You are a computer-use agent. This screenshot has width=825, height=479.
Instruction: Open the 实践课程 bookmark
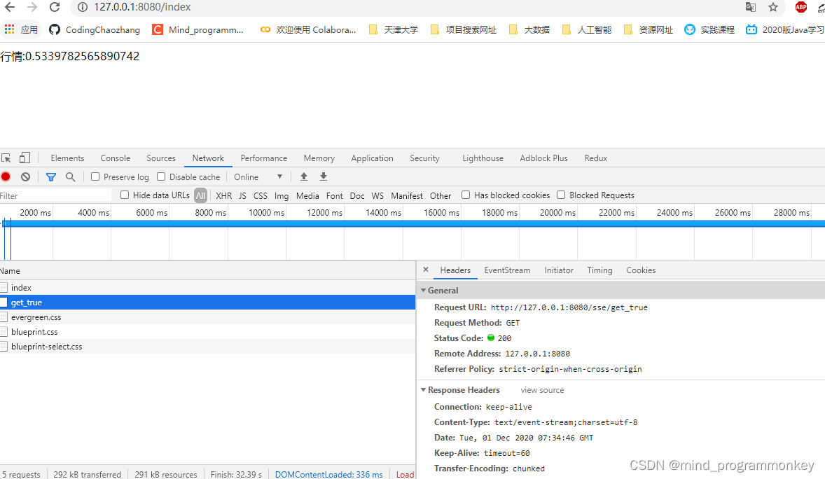(x=709, y=30)
